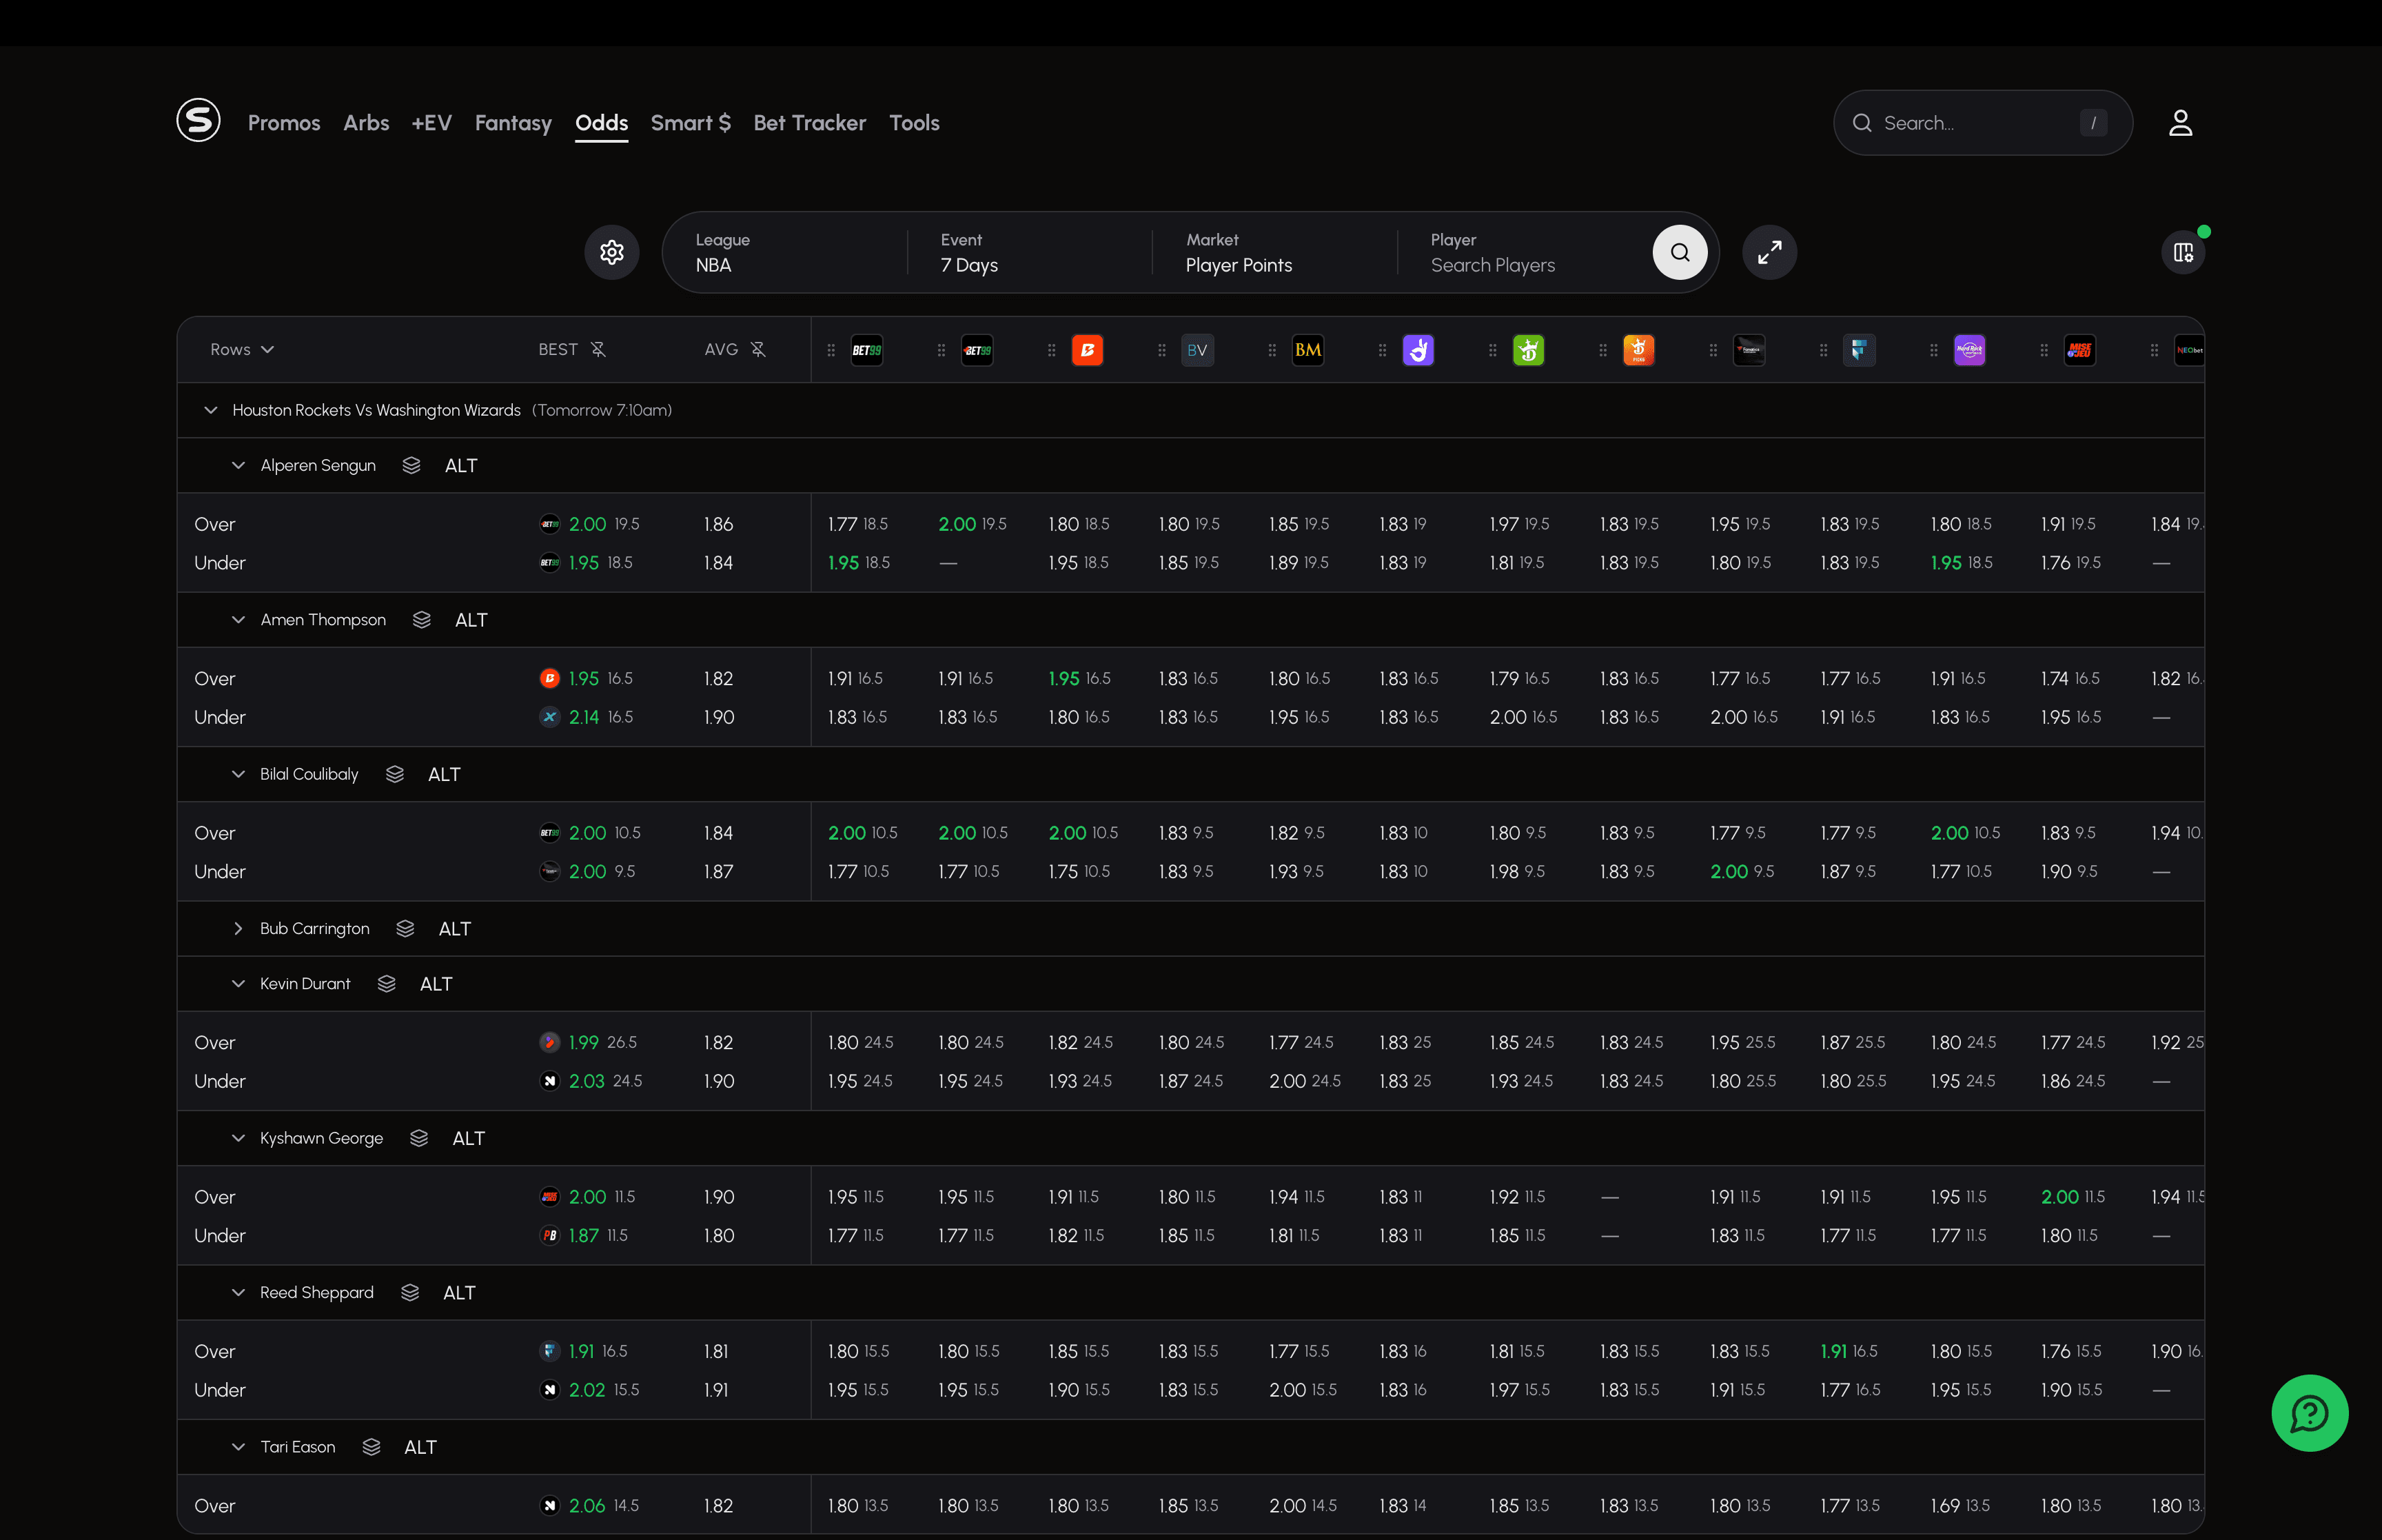The height and width of the screenshot is (1540, 2382).
Task: Open the odds table settings gear
Action: pos(612,252)
